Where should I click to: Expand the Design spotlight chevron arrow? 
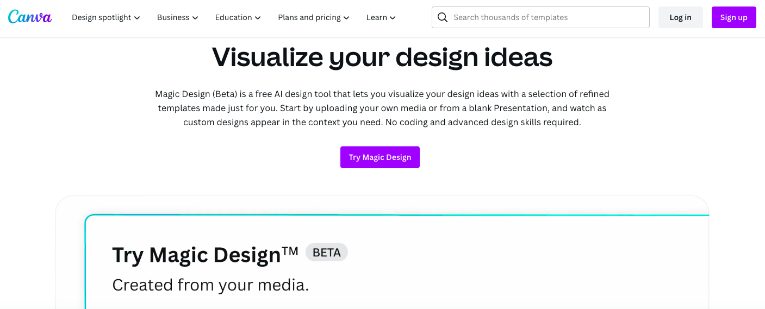137,18
